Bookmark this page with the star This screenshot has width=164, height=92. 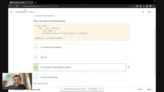(133, 6)
